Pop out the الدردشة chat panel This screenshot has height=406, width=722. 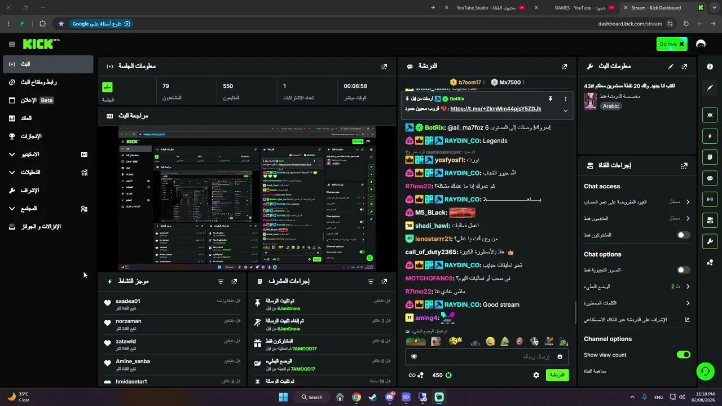564,67
